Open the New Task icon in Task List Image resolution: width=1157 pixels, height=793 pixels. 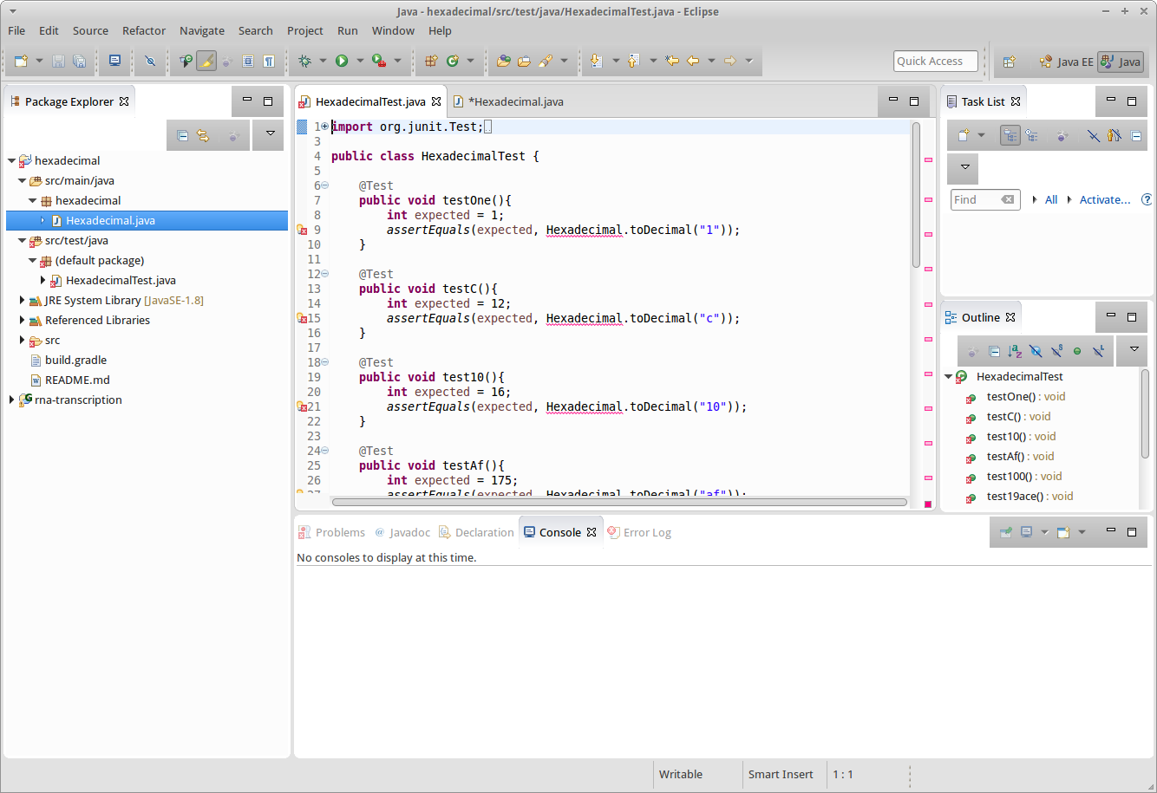[963, 135]
